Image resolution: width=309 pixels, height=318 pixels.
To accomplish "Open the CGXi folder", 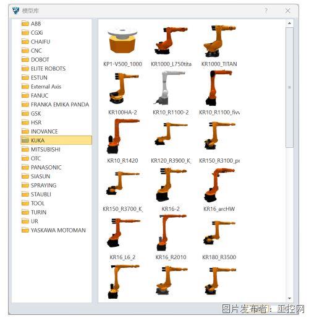I will pos(32,33).
